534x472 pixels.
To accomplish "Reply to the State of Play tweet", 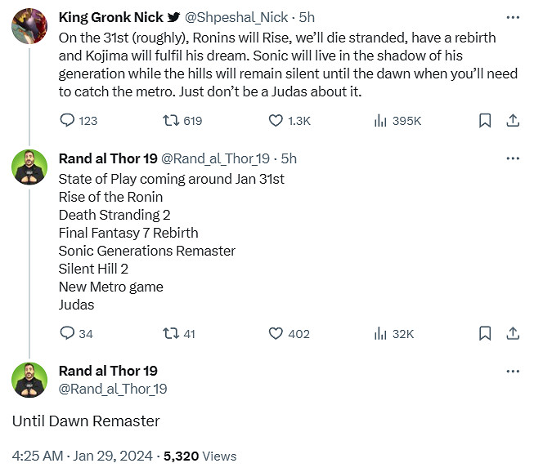I will 68,333.
